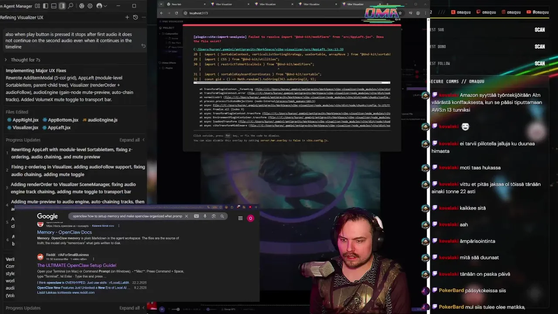Viewport: 558px width, 314px height.
Task: Open conversation history clock icon
Action: [x=135, y=17]
